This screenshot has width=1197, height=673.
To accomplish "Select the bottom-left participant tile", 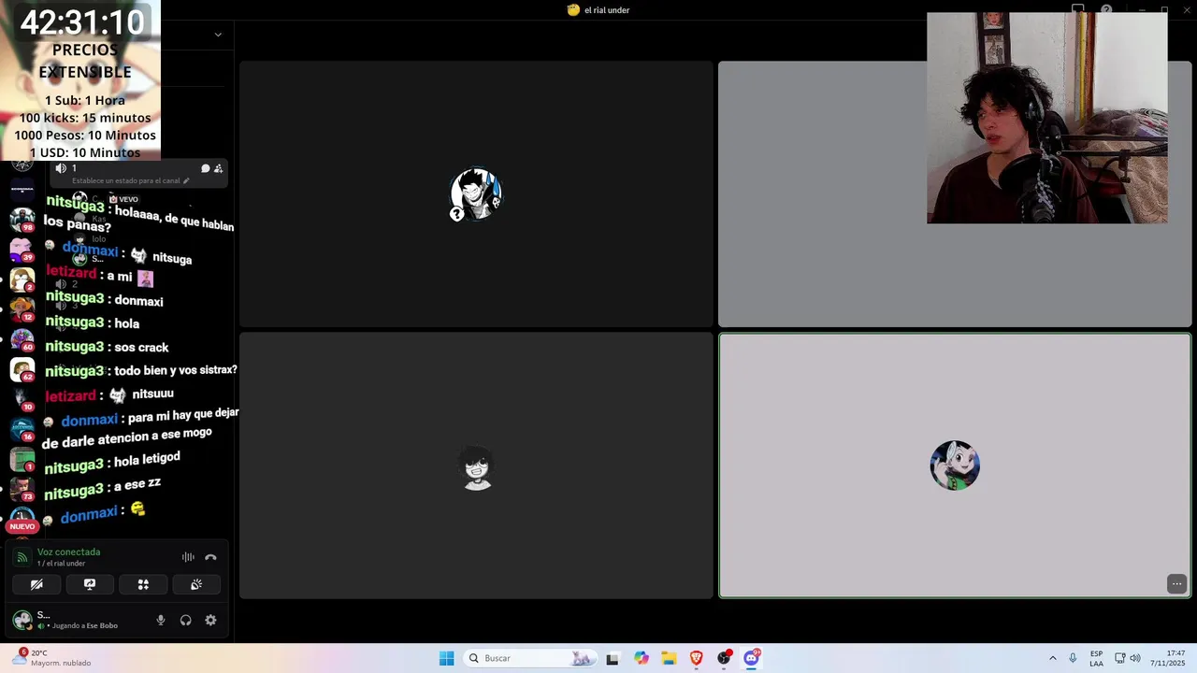I will [476, 465].
